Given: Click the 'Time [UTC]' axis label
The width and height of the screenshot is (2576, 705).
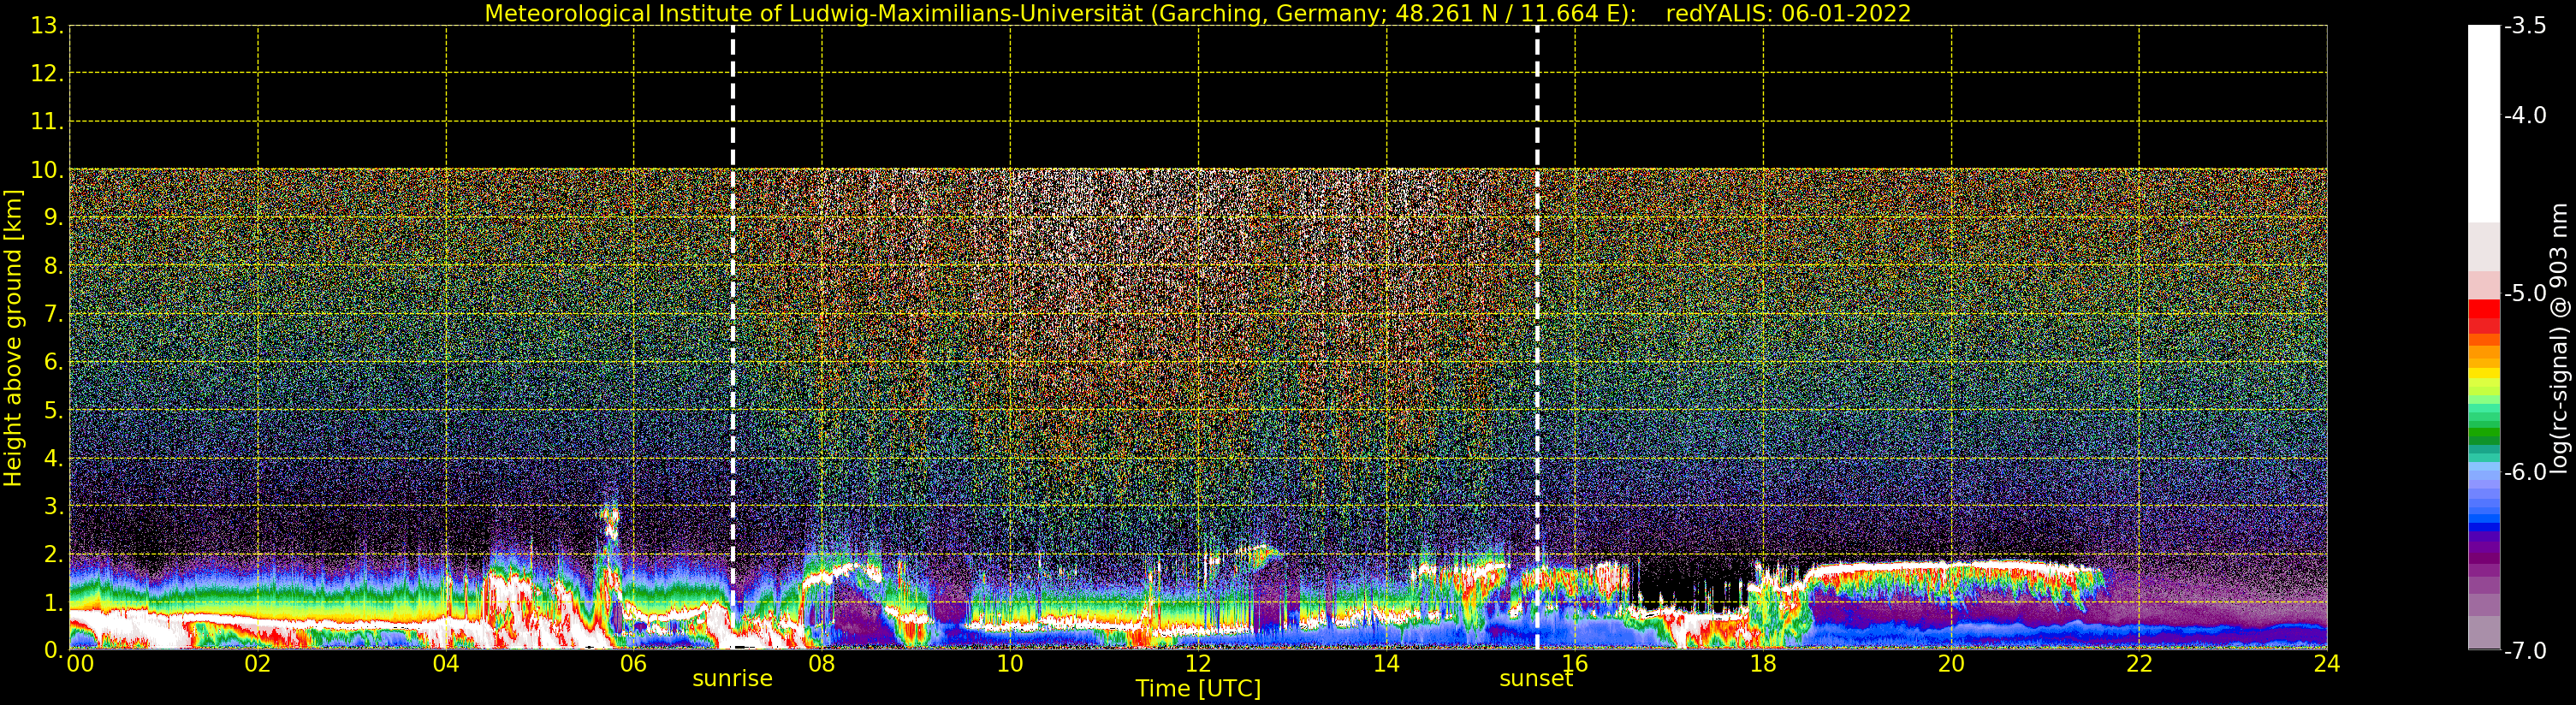Looking at the screenshot, I should (x=1198, y=689).
